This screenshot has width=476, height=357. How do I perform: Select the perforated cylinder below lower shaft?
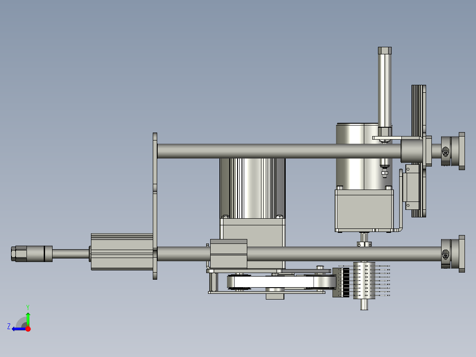[364, 281]
